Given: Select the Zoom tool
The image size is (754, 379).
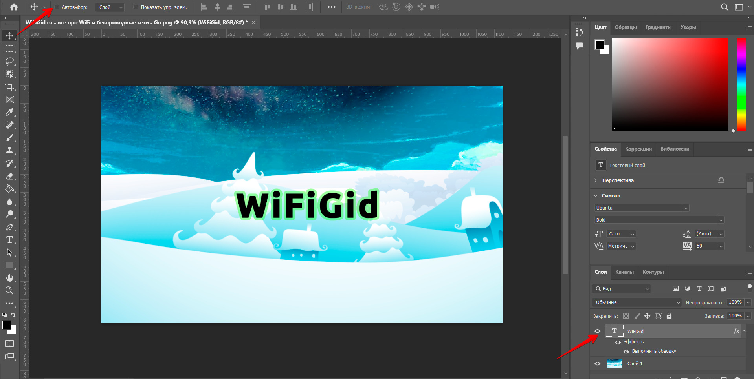Looking at the screenshot, I should pos(9,291).
